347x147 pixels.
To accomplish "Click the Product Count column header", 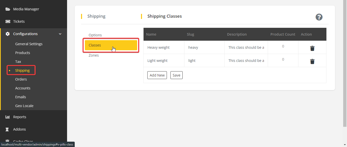I will click(x=283, y=34).
